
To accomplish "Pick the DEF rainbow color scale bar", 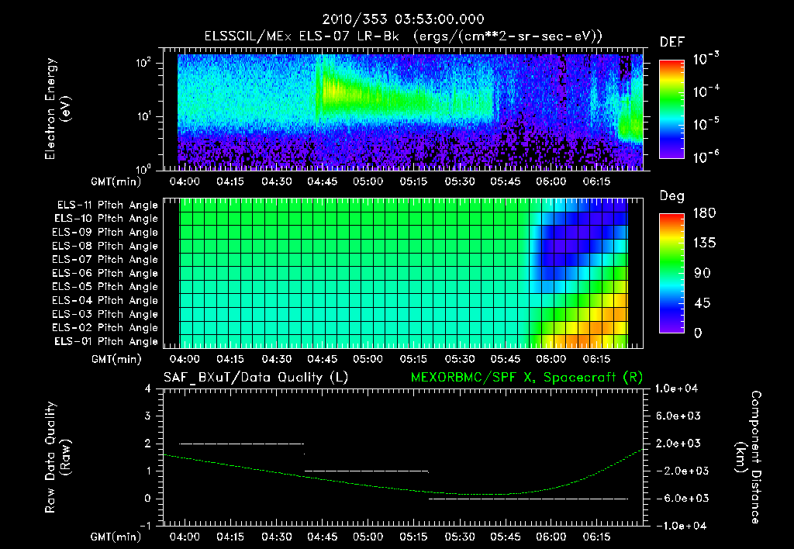I will 671,109.
